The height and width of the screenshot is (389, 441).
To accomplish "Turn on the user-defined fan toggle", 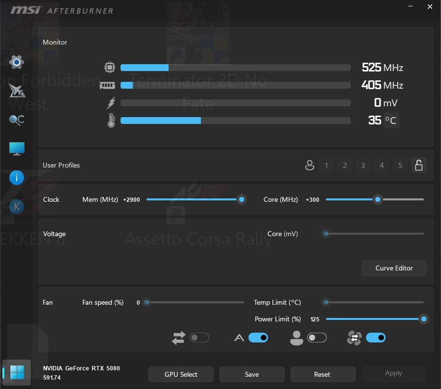I will (x=317, y=338).
